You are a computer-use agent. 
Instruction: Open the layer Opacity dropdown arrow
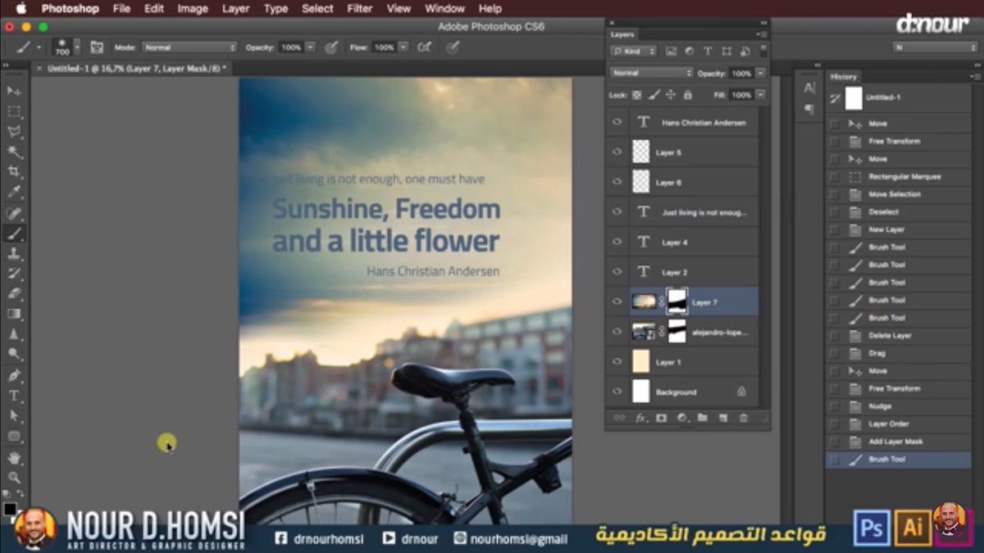click(760, 73)
